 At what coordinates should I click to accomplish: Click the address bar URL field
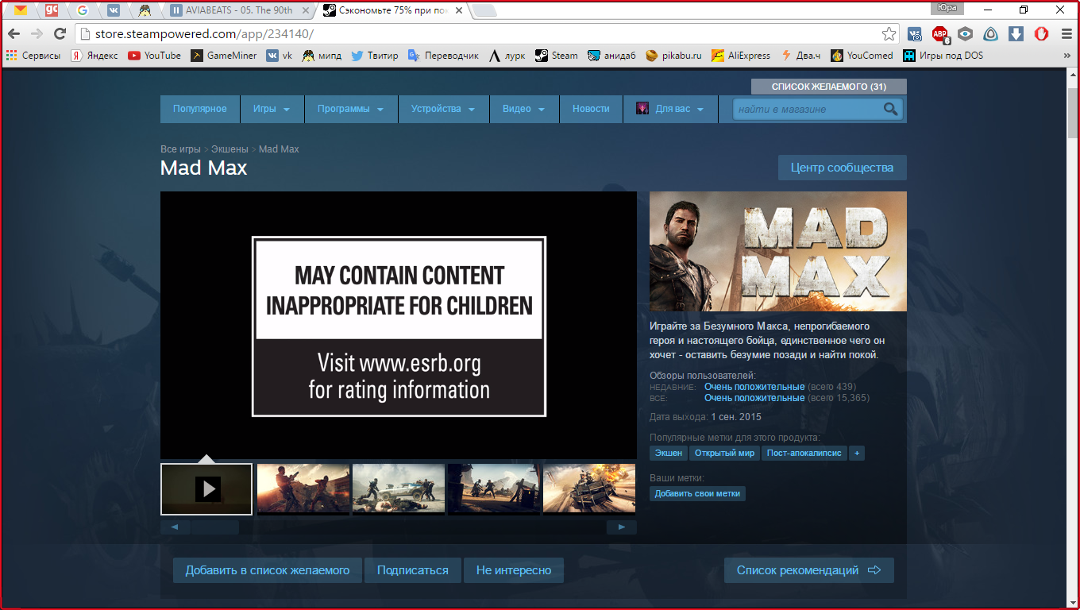pos(480,33)
